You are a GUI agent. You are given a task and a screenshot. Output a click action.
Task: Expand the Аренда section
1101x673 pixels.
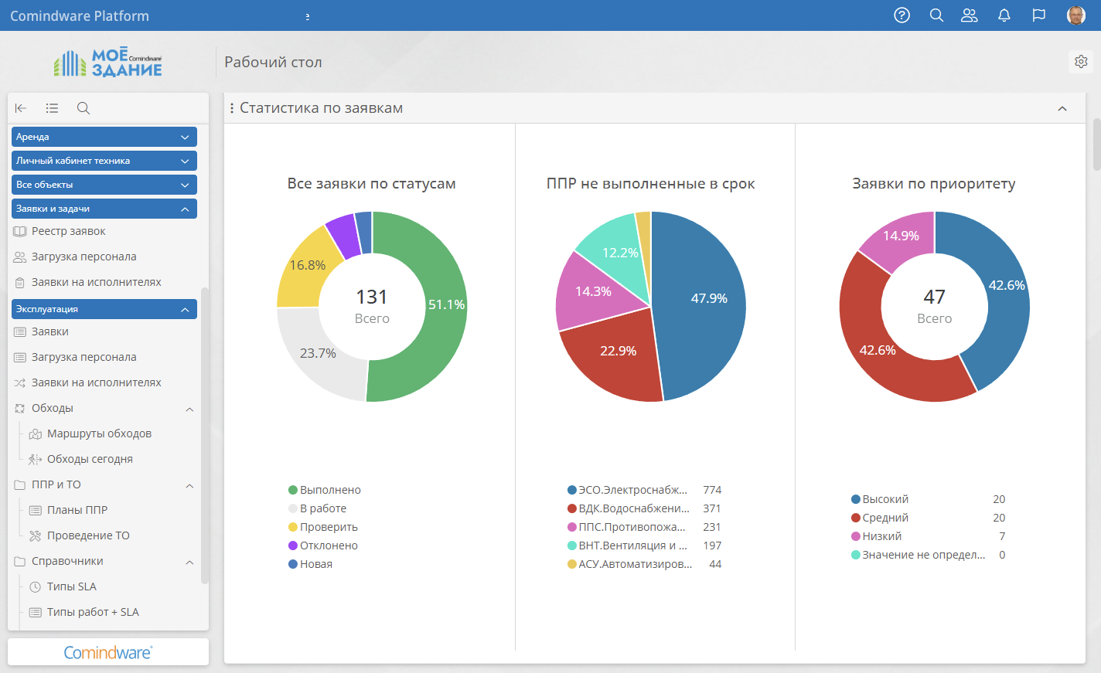[104, 137]
